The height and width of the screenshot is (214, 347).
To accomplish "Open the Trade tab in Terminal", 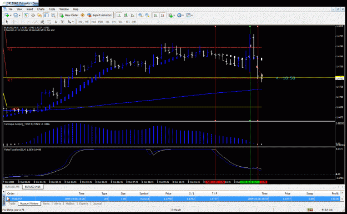I will click(12, 203).
